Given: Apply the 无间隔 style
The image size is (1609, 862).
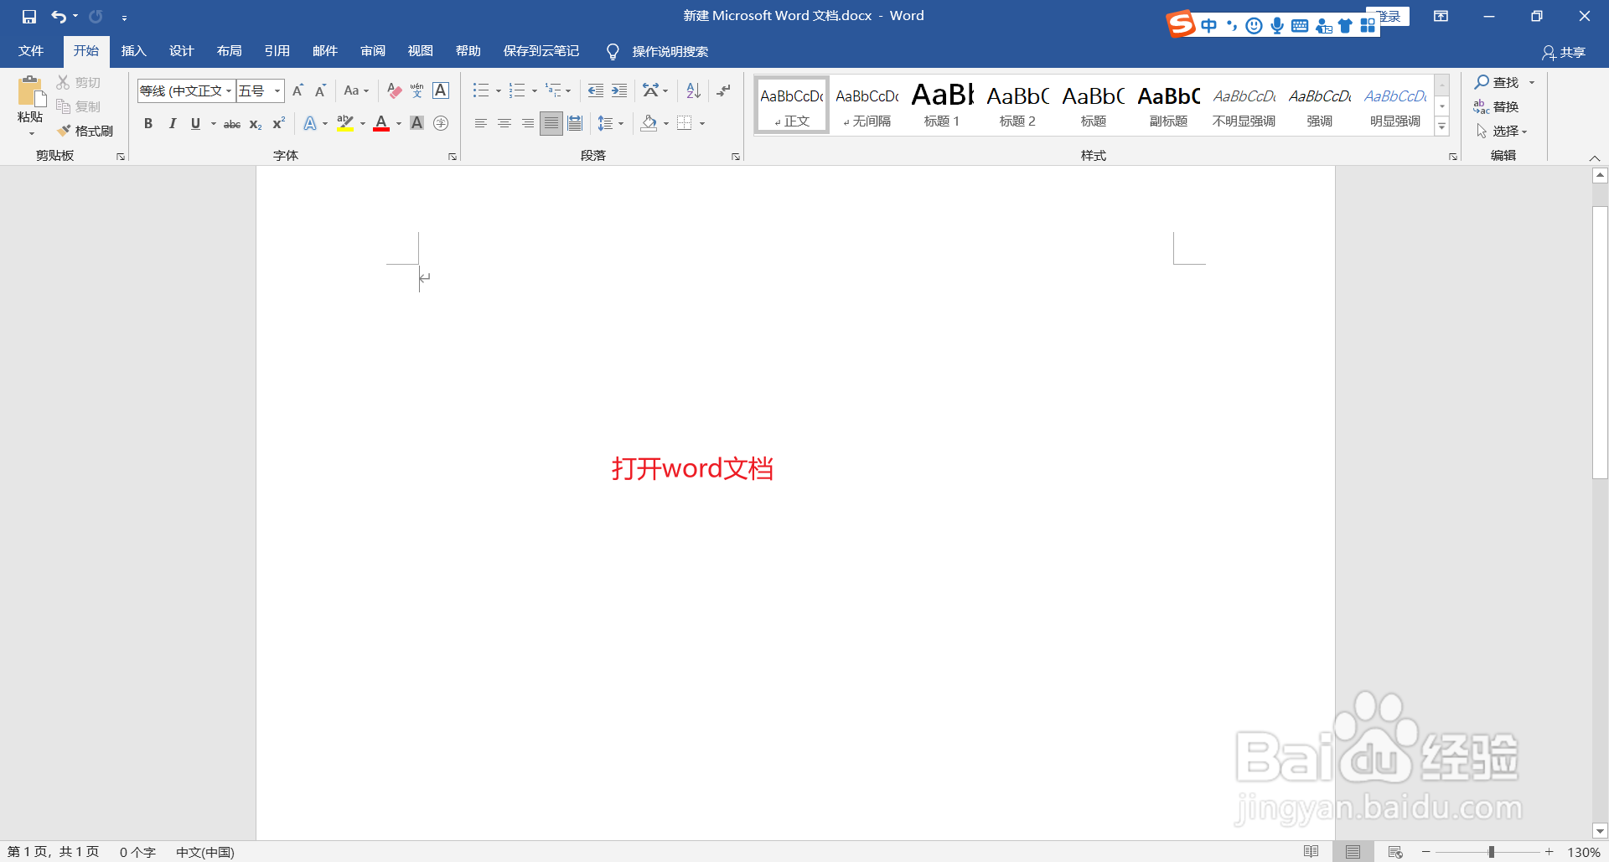Looking at the screenshot, I should (867, 105).
